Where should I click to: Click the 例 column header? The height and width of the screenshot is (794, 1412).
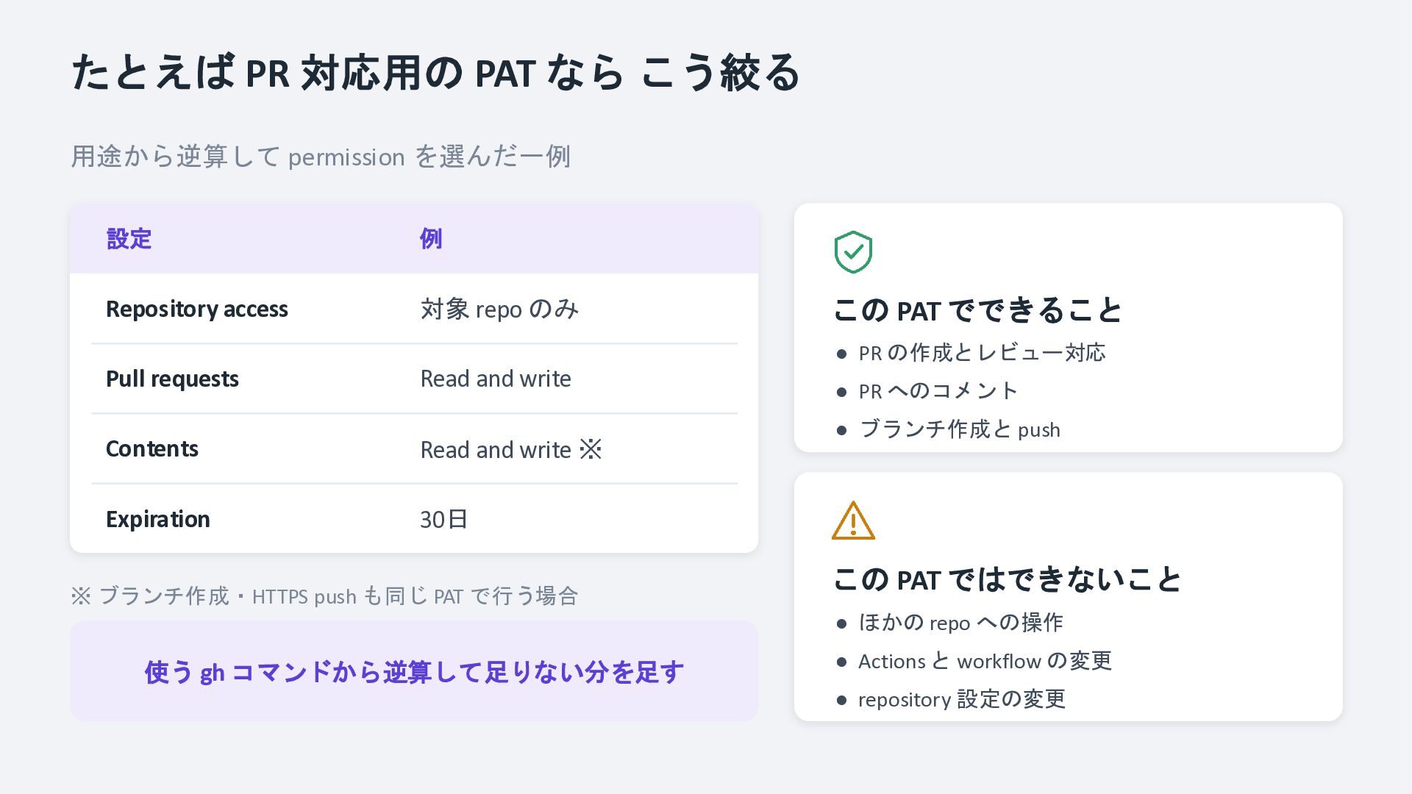tap(431, 239)
